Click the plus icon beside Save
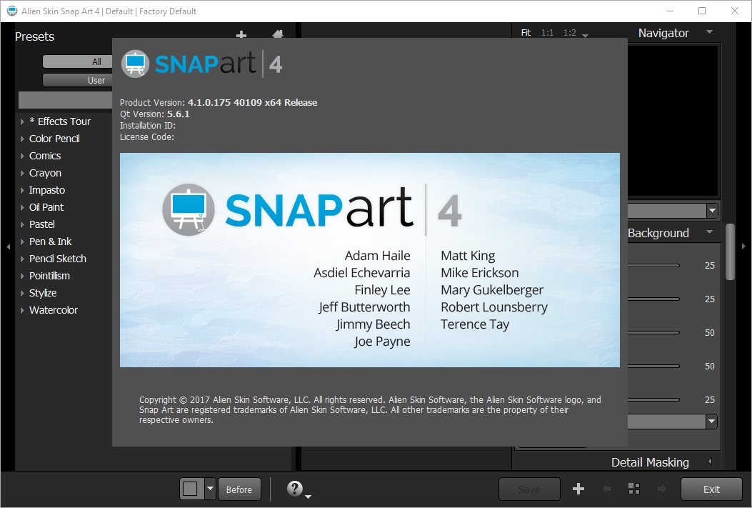752x508 pixels. coord(578,489)
